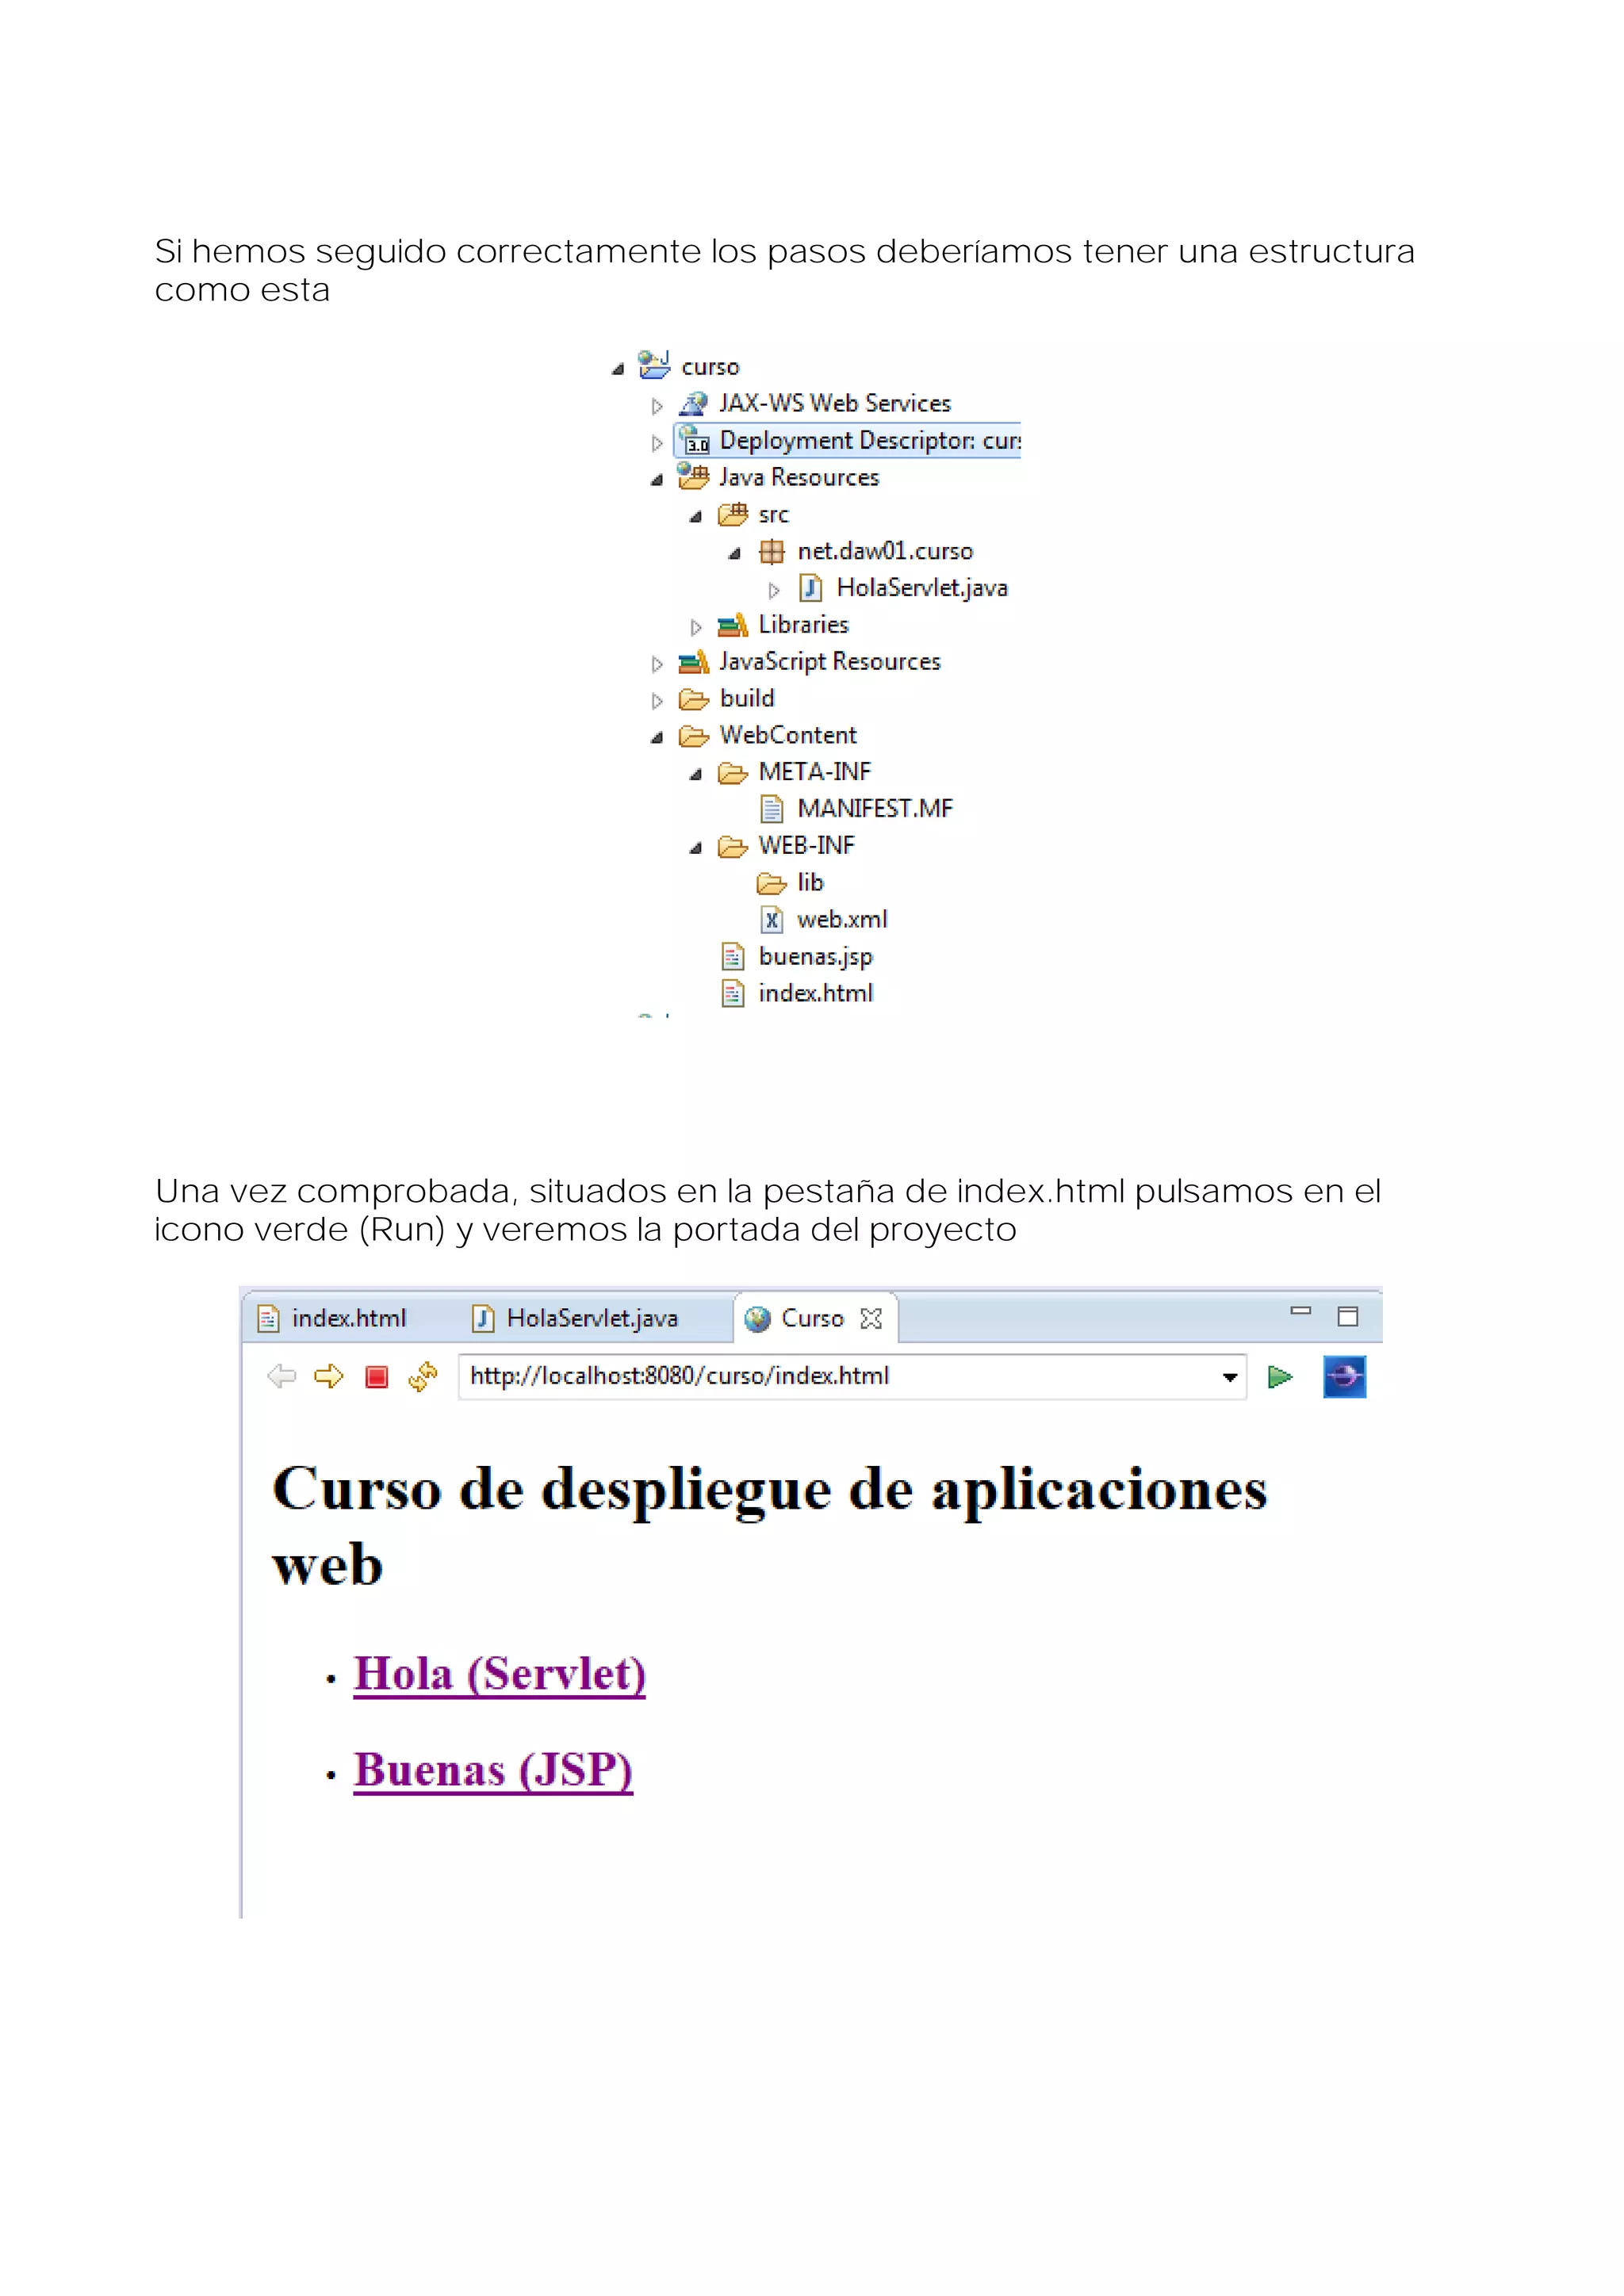
Task: Select the Libraries label
Action: coord(804,625)
